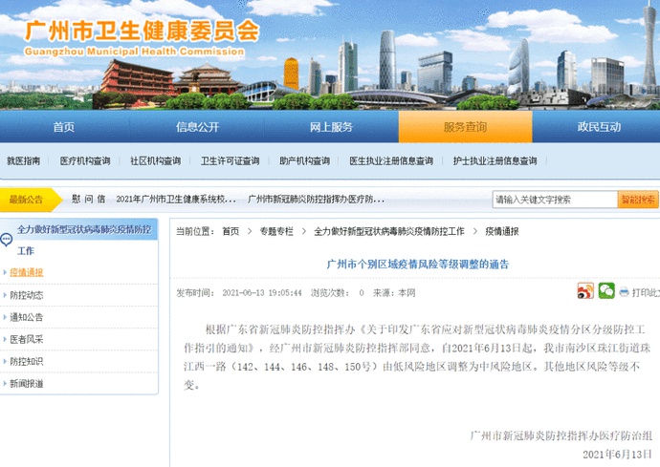Screen dimensions: 660x467
Task: Open 护士执业注册信息查询 link
Action: point(495,161)
